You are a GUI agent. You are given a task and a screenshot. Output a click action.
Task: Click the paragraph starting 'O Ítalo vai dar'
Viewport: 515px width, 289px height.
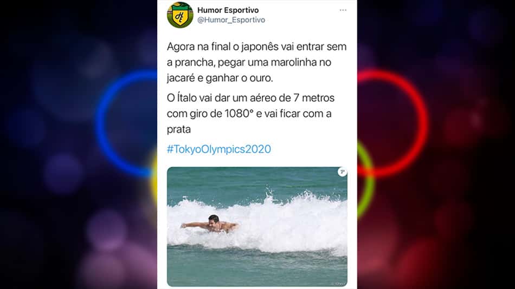point(250,114)
